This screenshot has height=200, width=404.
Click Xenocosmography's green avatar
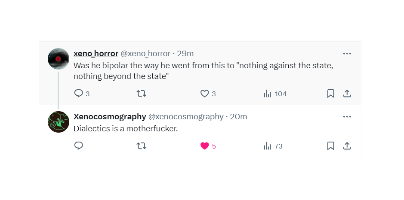click(x=59, y=122)
